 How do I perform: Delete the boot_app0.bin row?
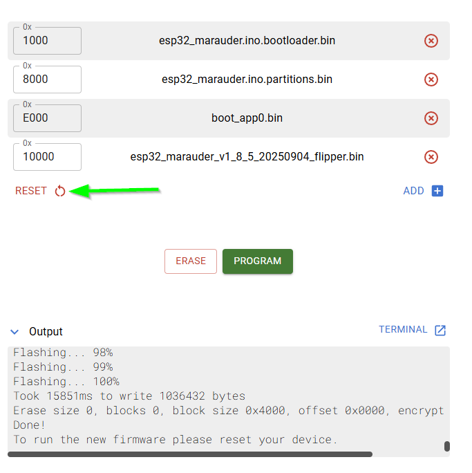[x=431, y=118]
